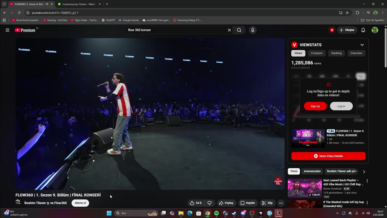Open Chrome three-dot menu
Image resolution: width=387 pixels, height=218 pixels.
click(382, 13)
